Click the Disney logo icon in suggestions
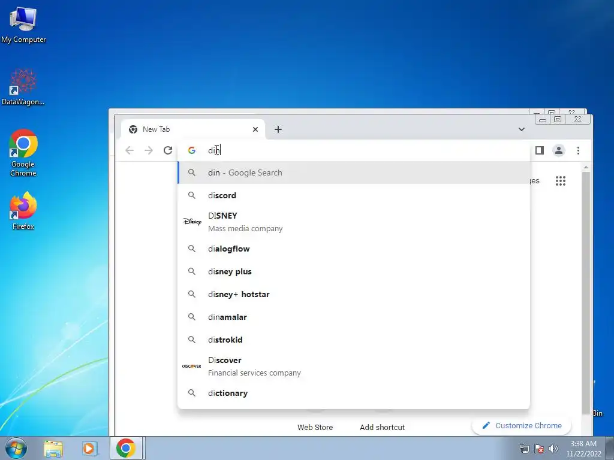Screen dimensions: 614x460 pos(192,222)
